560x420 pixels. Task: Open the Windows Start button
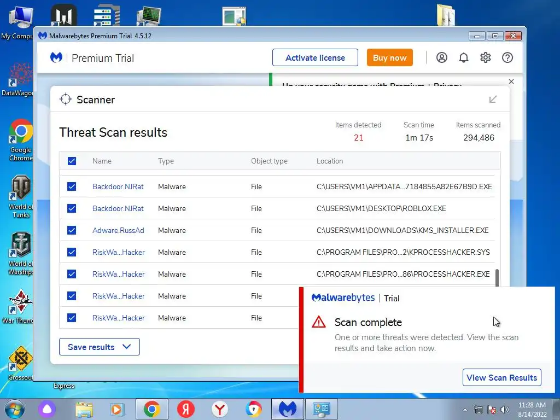pyautogui.click(x=14, y=409)
